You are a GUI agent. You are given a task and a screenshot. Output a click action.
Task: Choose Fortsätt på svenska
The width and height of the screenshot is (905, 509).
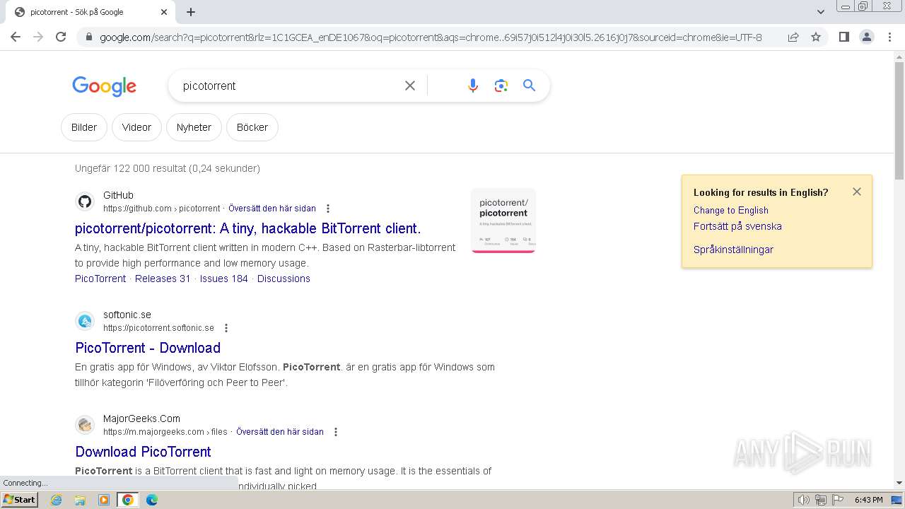tap(737, 226)
